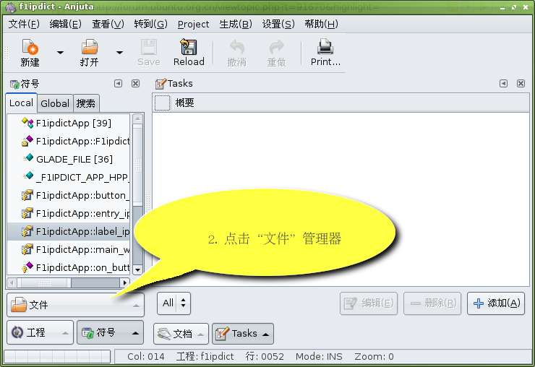This screenshot has height=367, width=535.
Task: Open the 工程 project panel button
Action: click(40, 332)
